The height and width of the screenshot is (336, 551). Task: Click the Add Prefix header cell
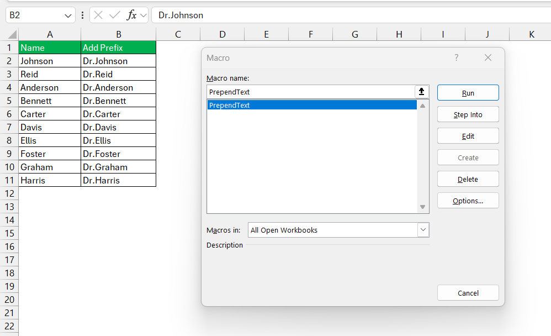click(x=118, y=48)
